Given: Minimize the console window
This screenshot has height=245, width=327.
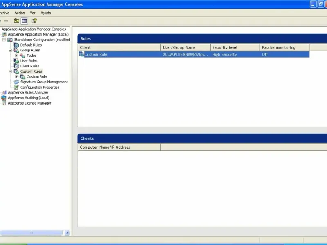Looking at the screenshot, I should point(313,4).
